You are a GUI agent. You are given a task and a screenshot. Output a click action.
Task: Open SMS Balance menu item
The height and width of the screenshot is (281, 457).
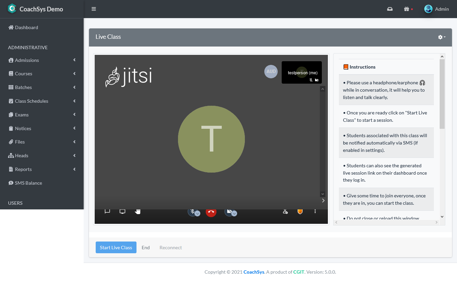(28, 183)
